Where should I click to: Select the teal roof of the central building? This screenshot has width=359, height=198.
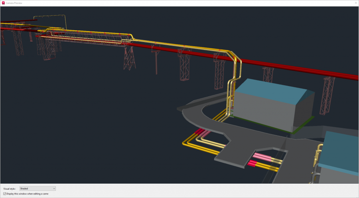click(x=271, y=88)
